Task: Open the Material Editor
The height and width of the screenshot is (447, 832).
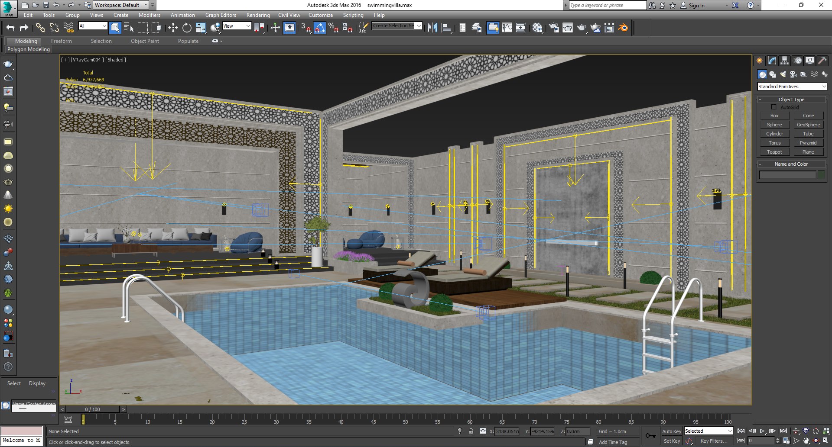Action: (537, 28)
